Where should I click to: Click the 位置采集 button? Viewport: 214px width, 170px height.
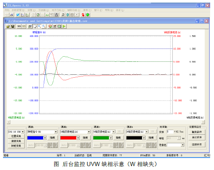(16, 136)
